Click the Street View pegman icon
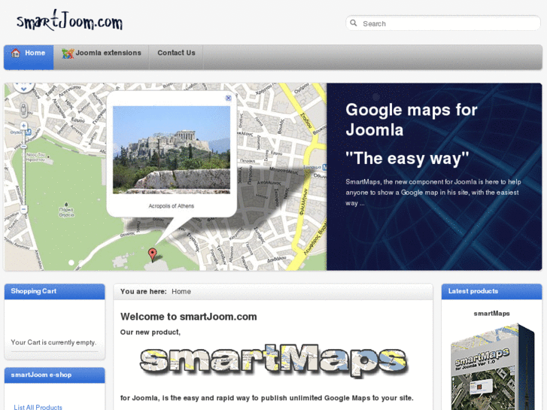The image size is (547, 410). [24, 110]
